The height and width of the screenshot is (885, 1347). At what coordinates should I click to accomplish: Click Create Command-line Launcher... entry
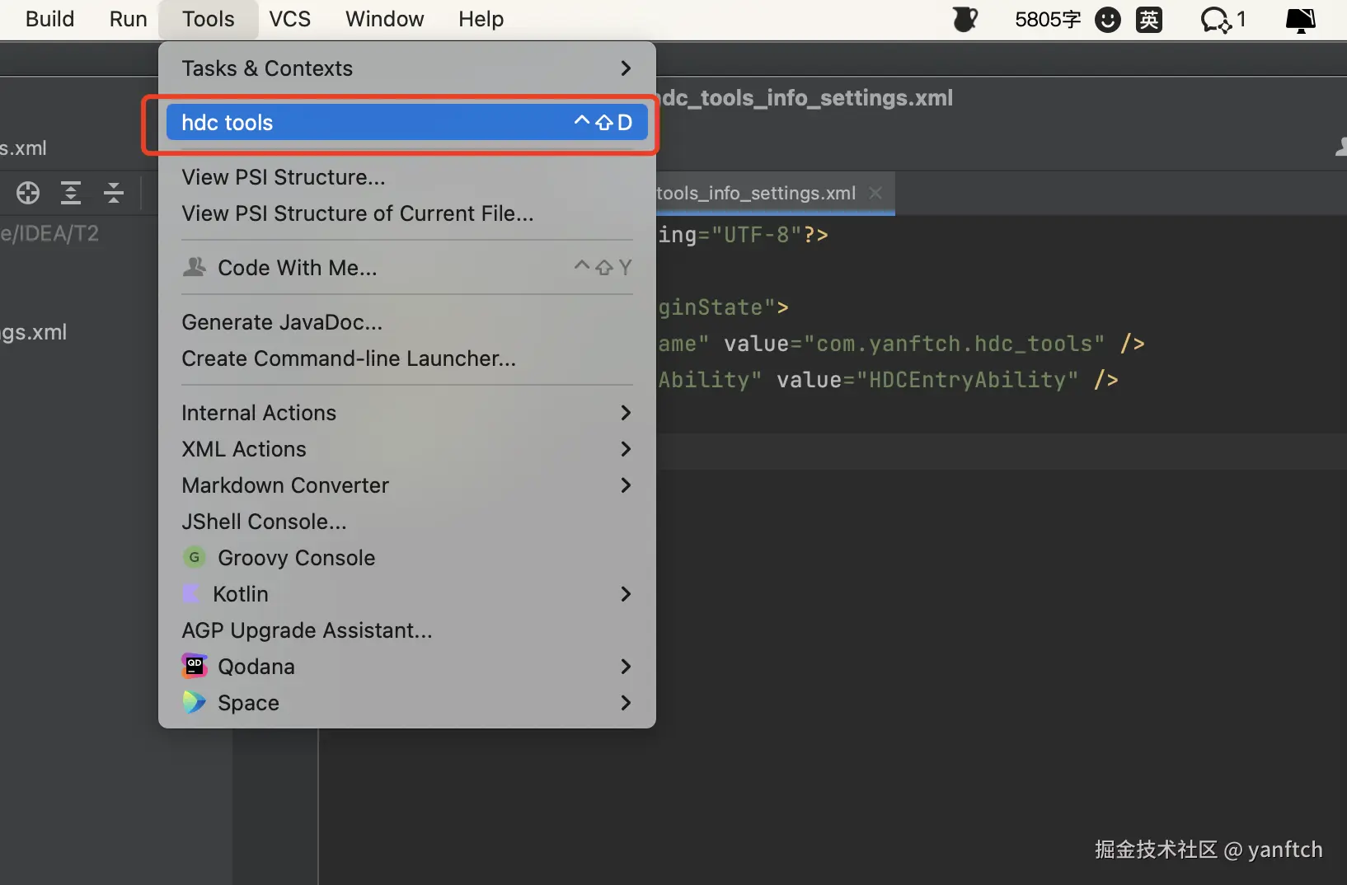tap(349, 358)
